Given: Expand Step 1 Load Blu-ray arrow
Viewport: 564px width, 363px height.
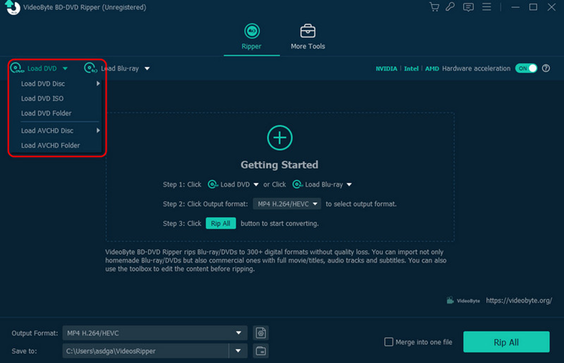Looking at the screenshot, I should 349,185.
